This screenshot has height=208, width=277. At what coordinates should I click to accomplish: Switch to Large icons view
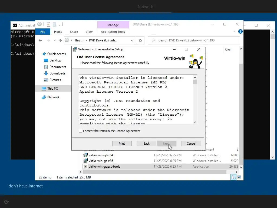click(x=239, y=177)
